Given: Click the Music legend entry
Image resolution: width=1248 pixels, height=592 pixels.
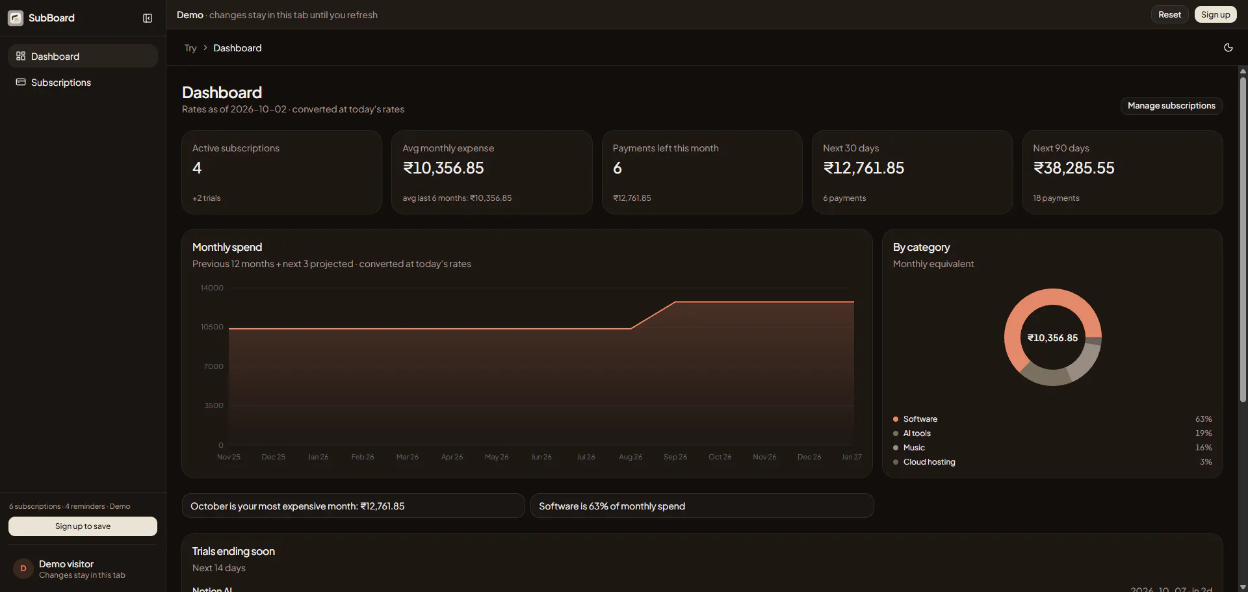Looking at the screenshot, I should (x=1052, y=448).
